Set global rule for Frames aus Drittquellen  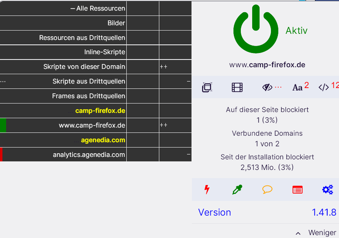click(x=143, y=96)
